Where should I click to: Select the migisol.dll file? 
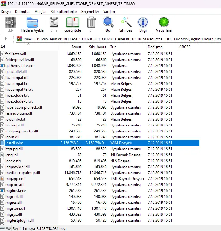(x=14, y=196)
